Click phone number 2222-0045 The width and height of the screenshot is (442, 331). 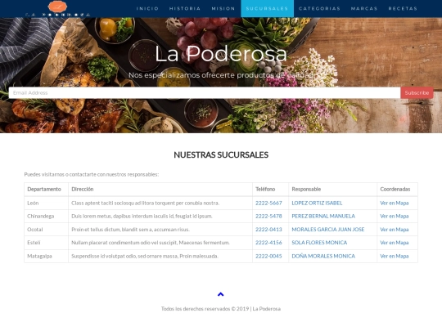coord(268,256)
